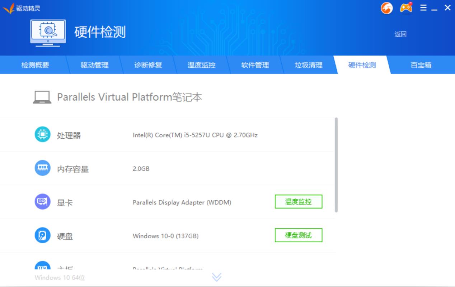Open the 百宝箱 tab
455x287 pixels.
tap(421, 65)
